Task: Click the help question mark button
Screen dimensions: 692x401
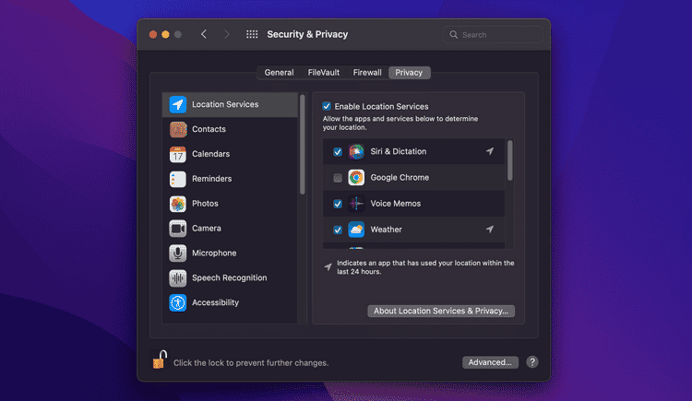Action: pyautogui.click(x=532, y=362)
